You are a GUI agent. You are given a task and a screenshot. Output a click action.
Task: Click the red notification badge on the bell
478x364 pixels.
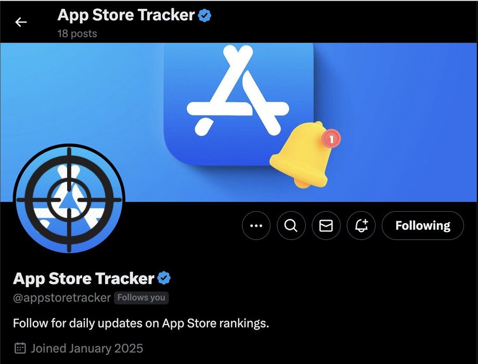pyautogui.click(x=331, y=139)
